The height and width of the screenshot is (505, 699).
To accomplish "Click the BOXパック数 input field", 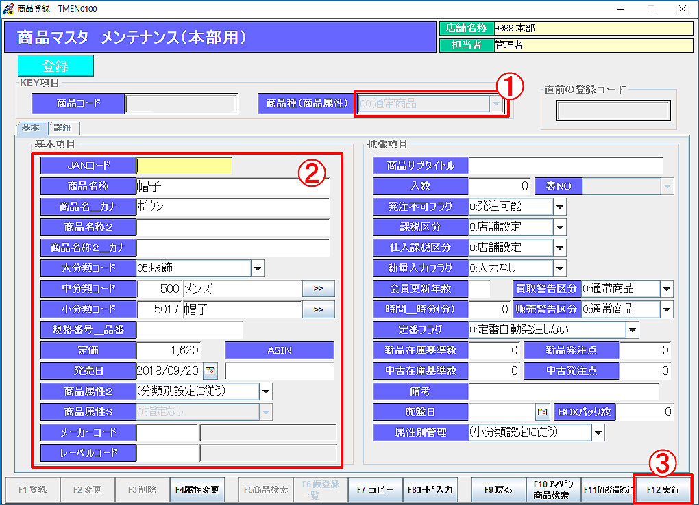I will coord(644,412).
